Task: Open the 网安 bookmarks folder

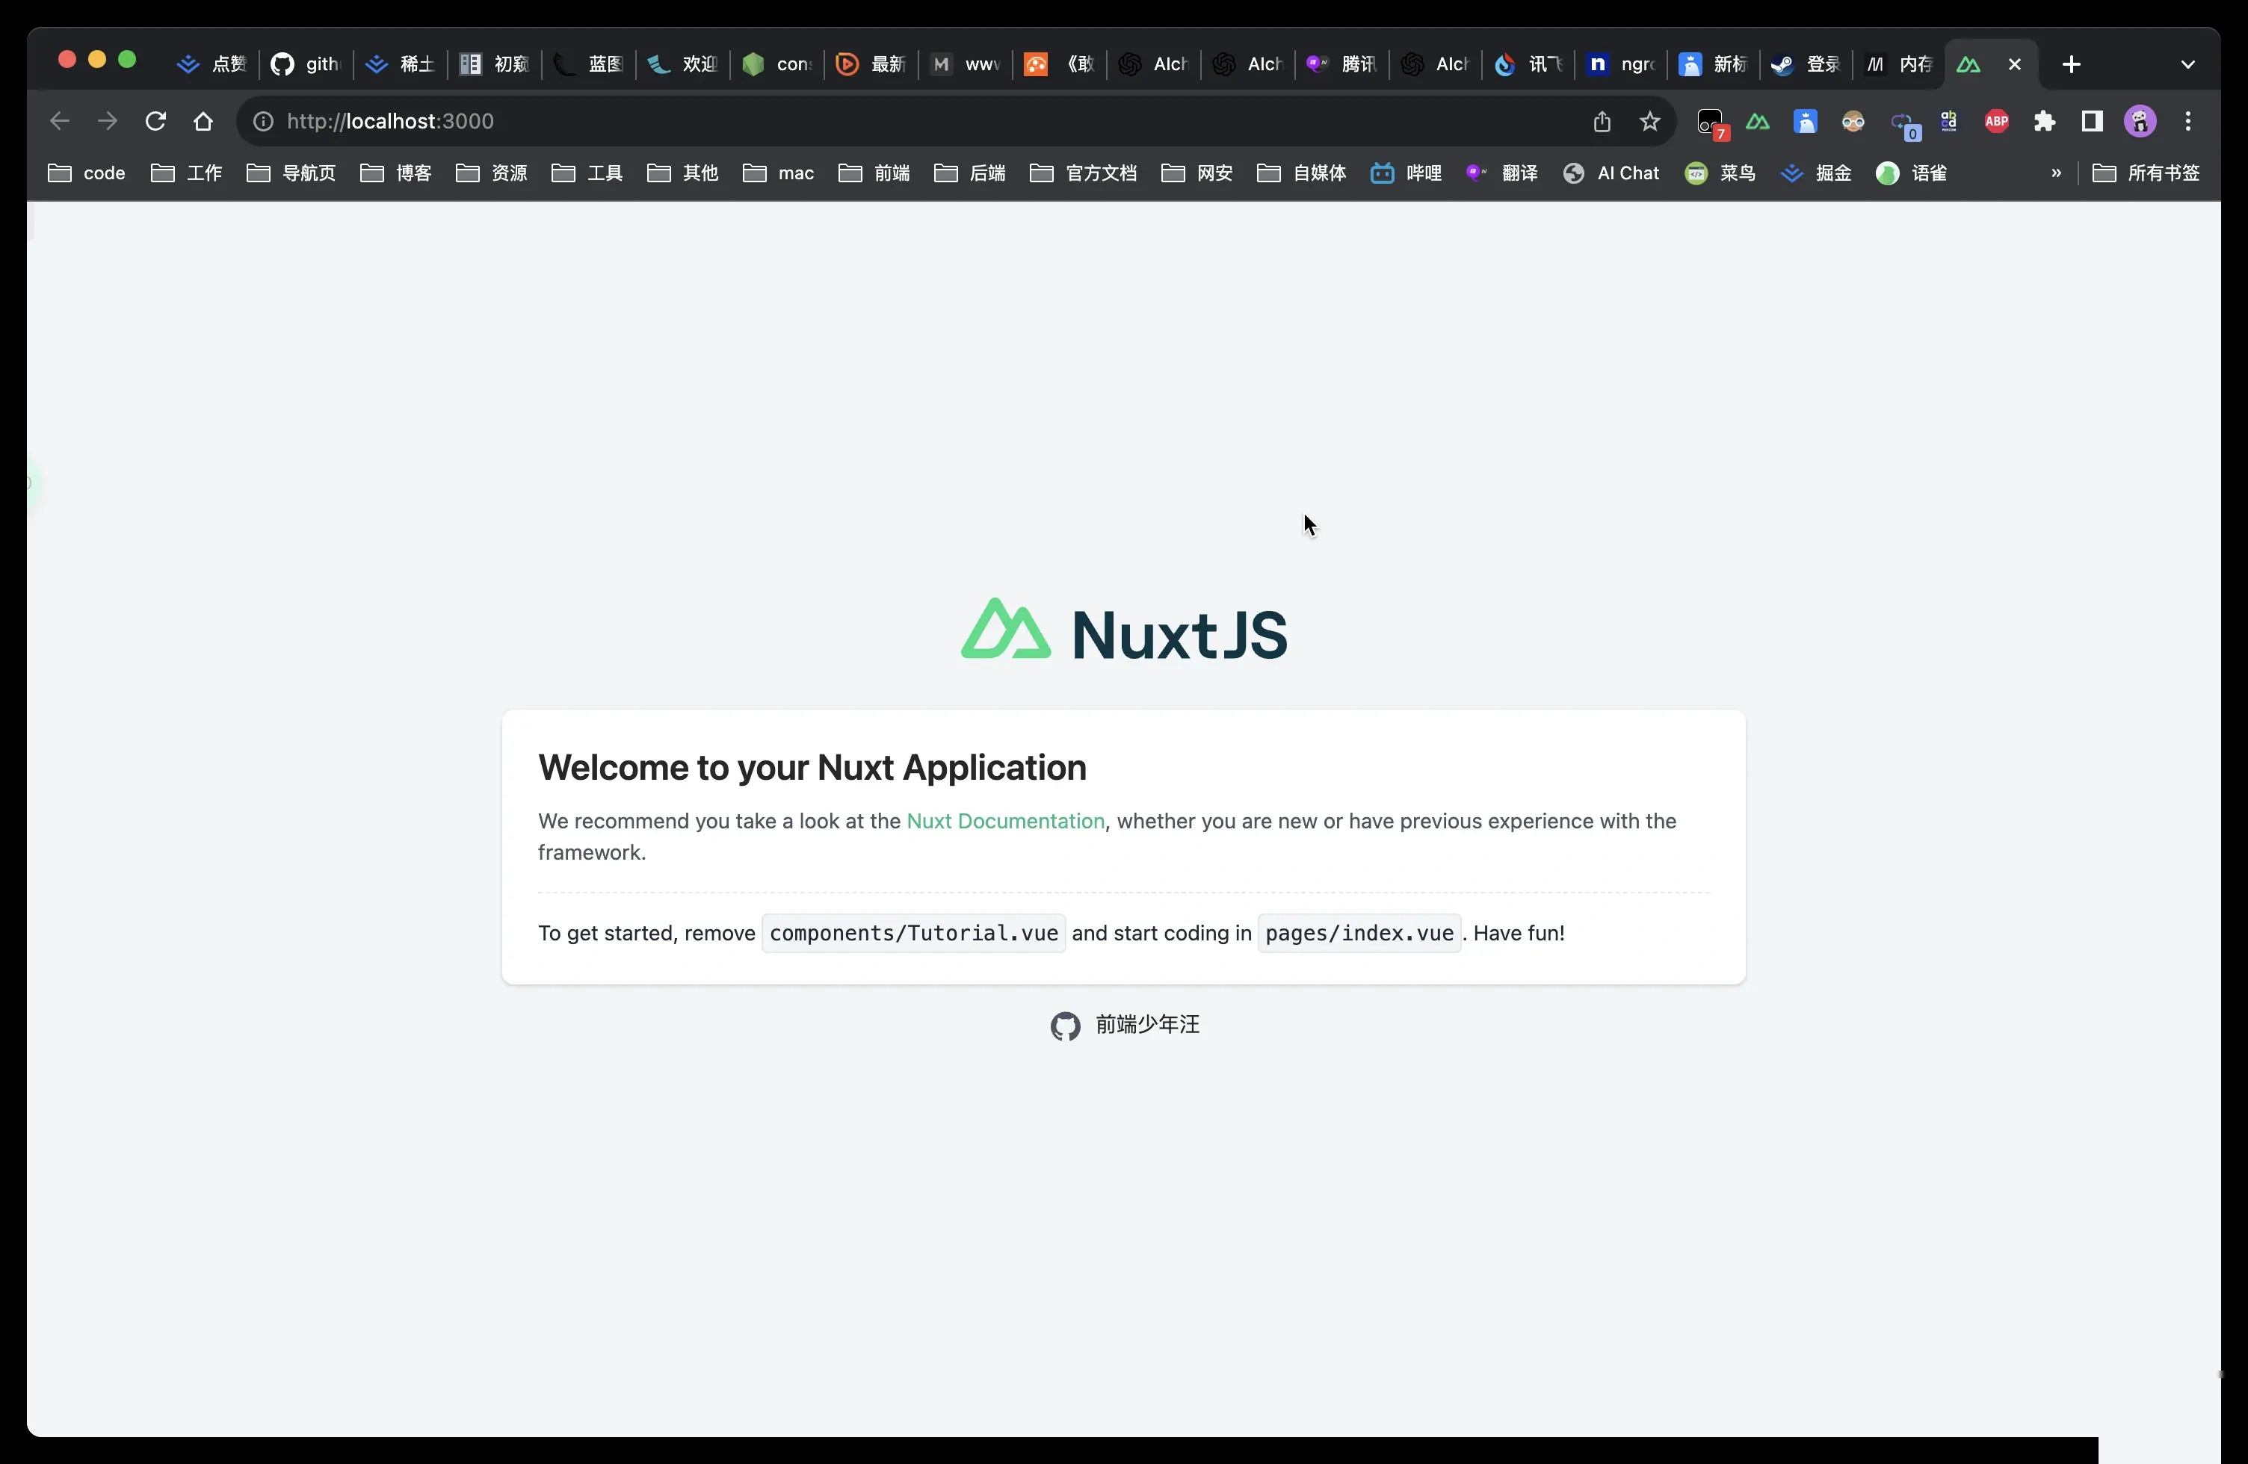Action: pos(1196,173)
